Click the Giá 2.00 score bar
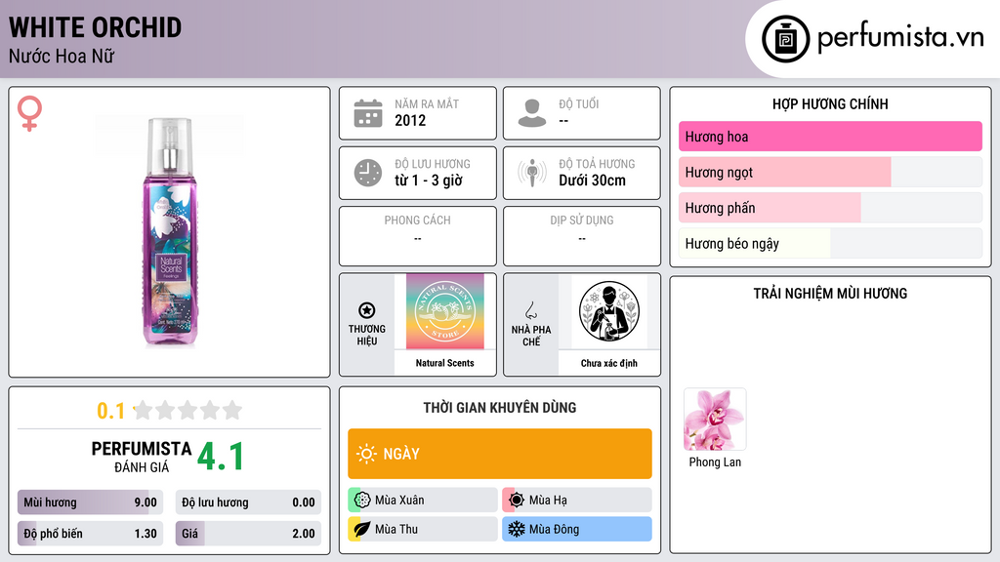The width and height of the screenshot is (1000, 562). (x=248, y=534)
